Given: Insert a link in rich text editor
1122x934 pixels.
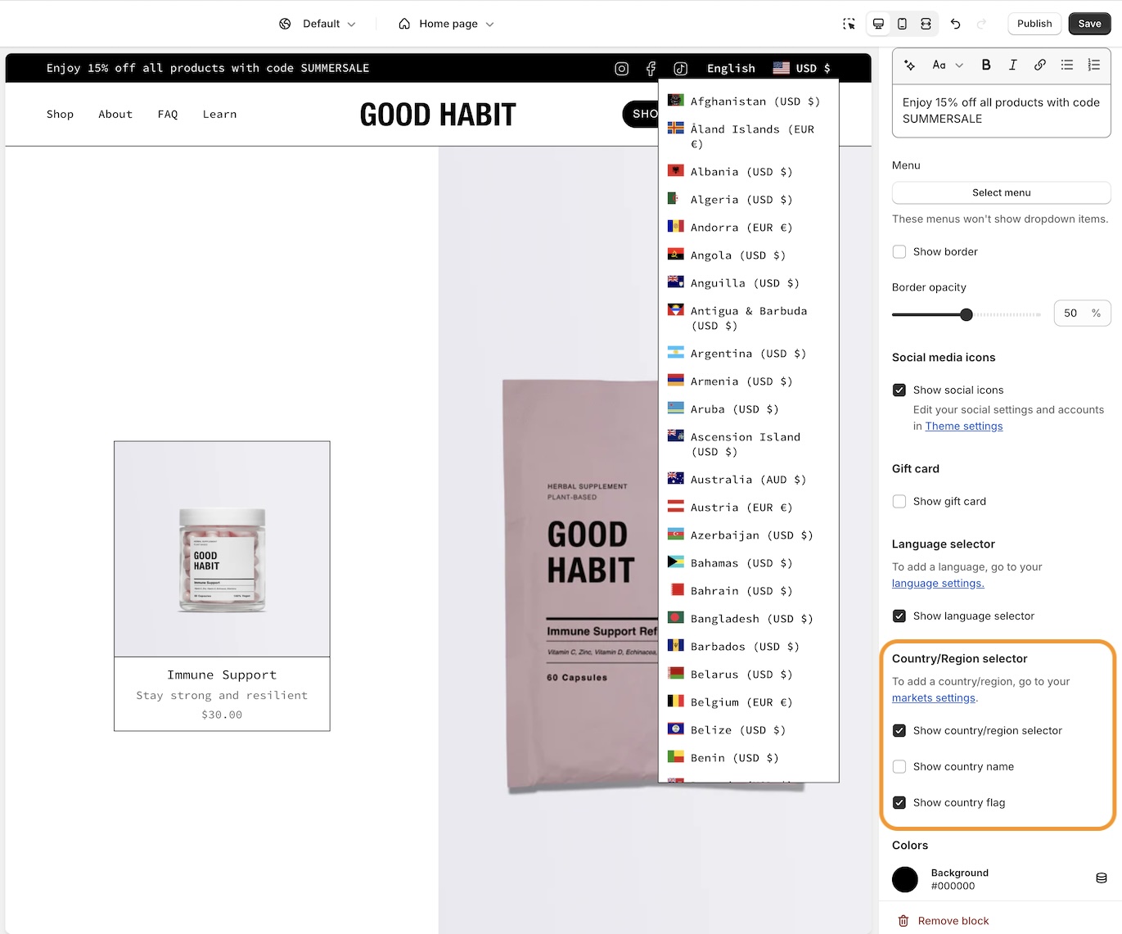Looking at the screenshot, I should tap(1040, 65).
